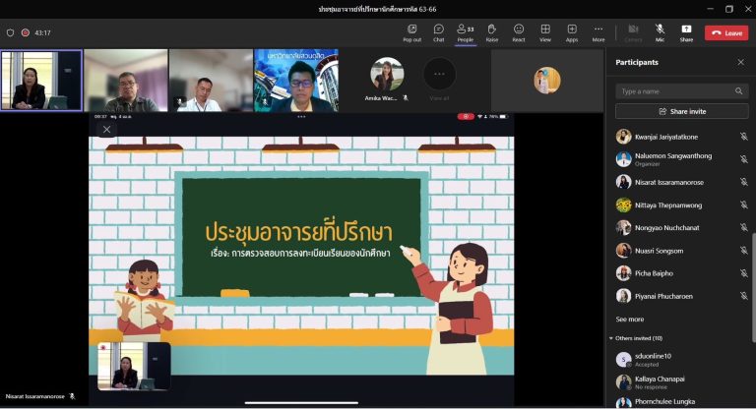Select the woman presenter video tile
The image size is (756, 409).
(x=41, y=81)
